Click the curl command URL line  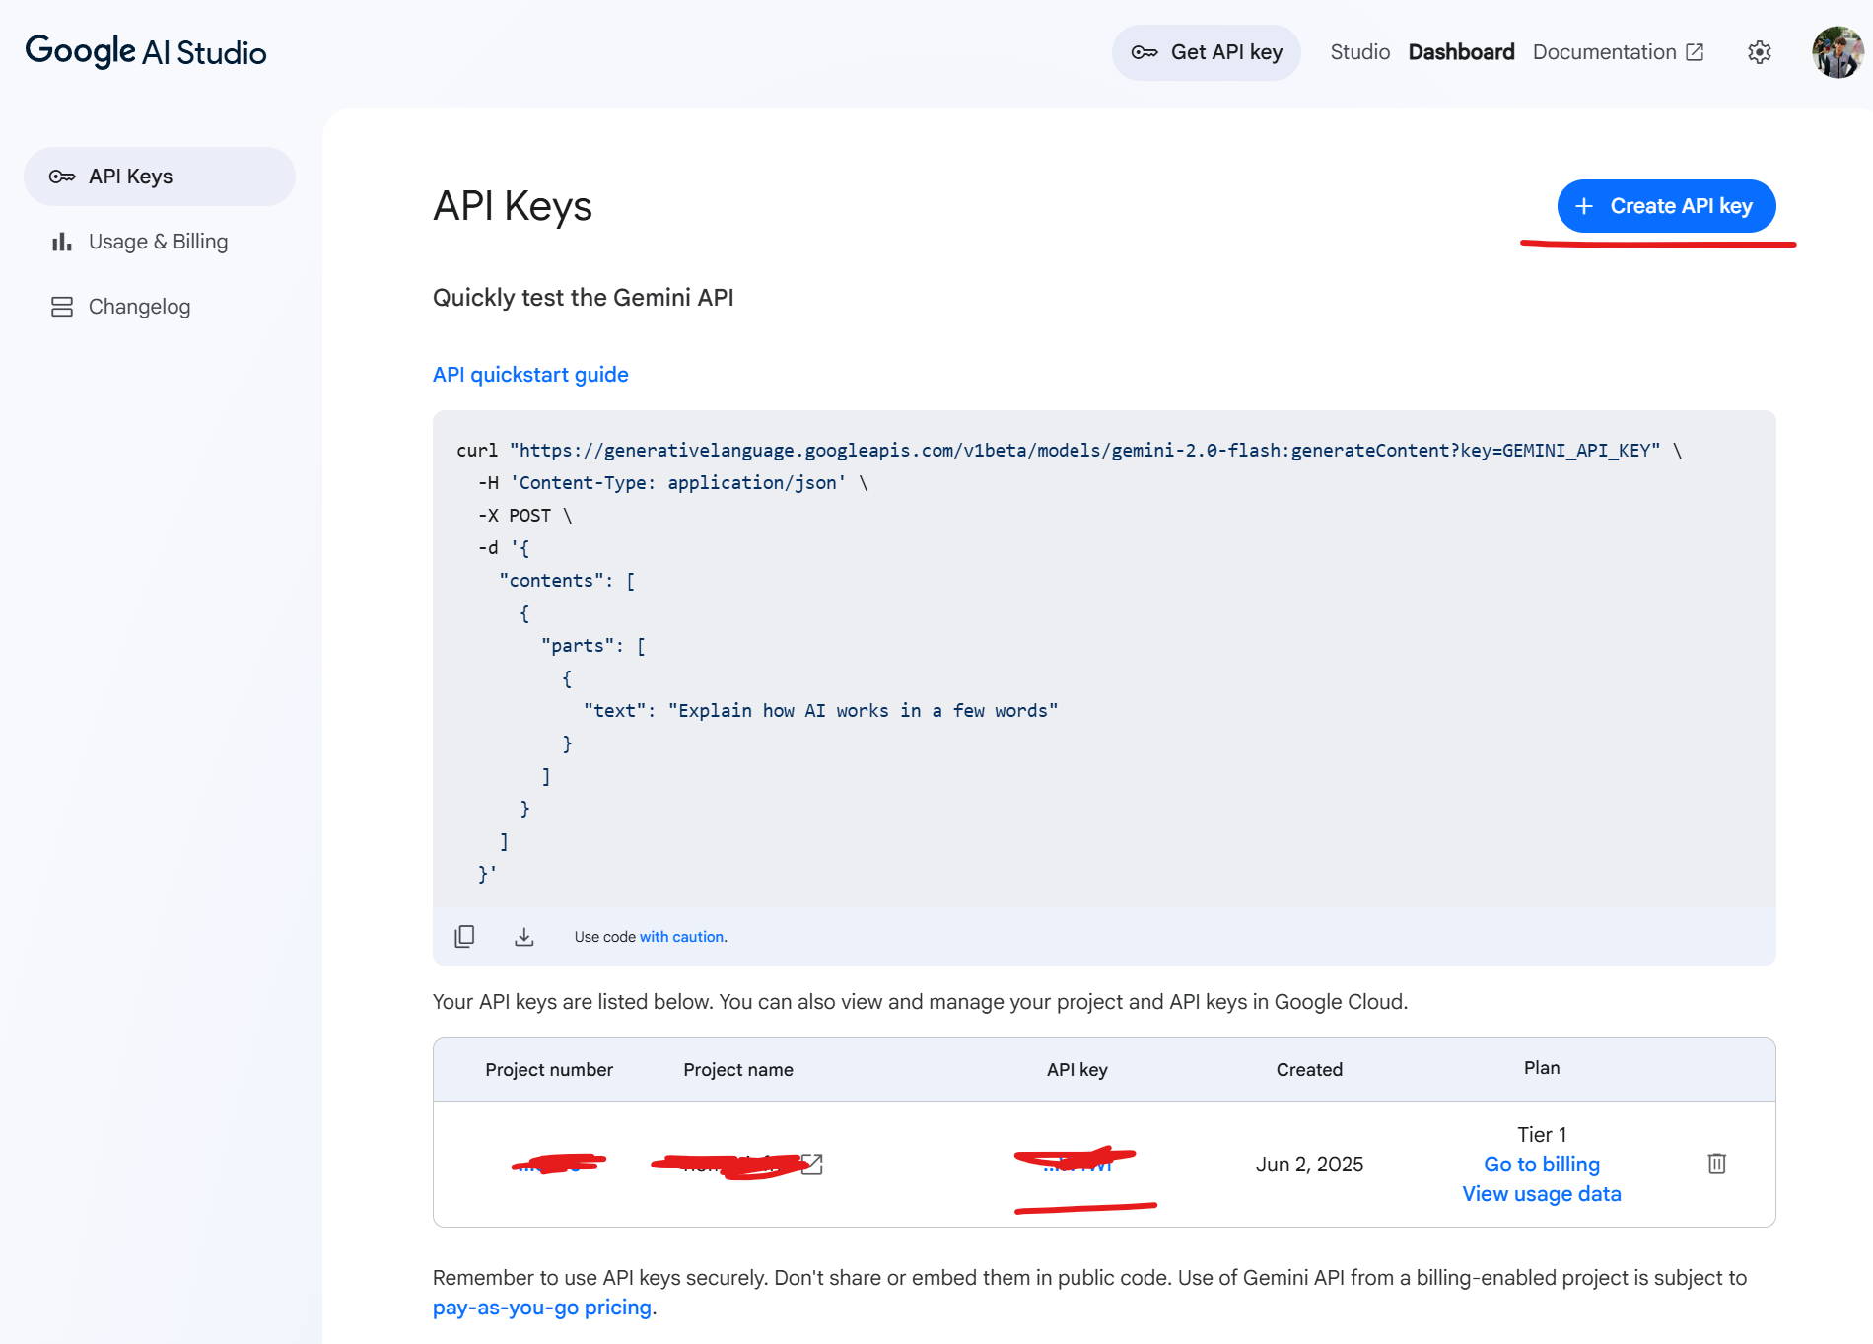point(1069,451)
